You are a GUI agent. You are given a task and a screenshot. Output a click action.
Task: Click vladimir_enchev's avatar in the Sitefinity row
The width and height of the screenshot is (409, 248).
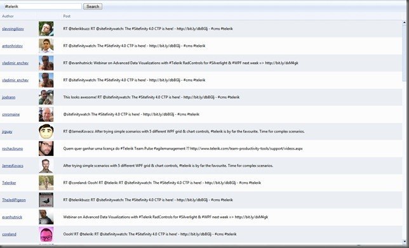[x=46, y=80]
